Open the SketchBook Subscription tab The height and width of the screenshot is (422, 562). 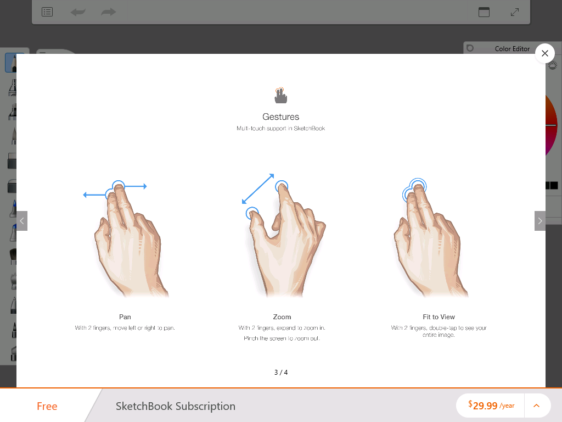pyautogui.click(x=176, y=406)
